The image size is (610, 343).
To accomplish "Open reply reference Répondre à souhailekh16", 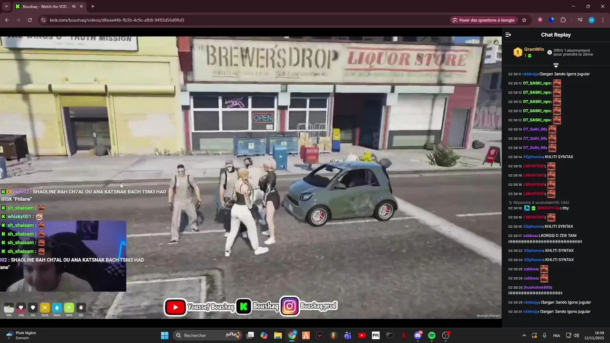I will click(539, 202).
